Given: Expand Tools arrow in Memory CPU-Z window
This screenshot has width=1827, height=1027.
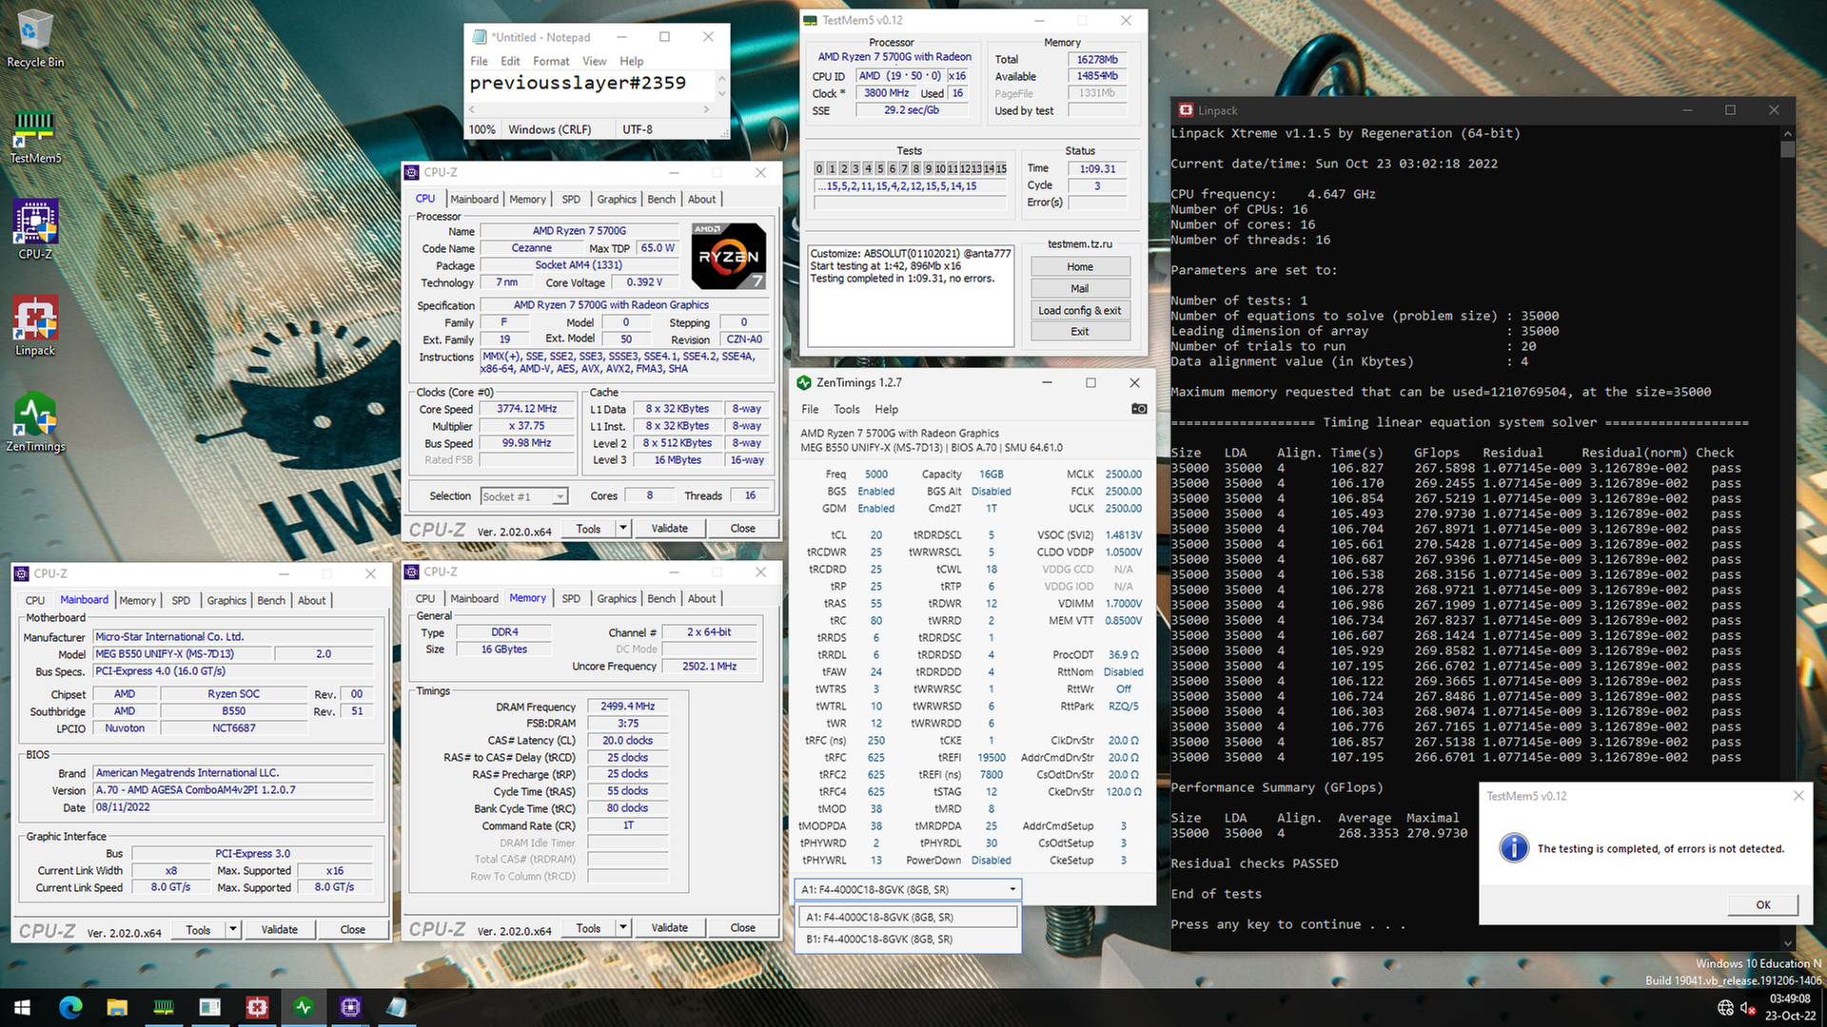Looking at the screenshot, I should [x=622, y=927].
